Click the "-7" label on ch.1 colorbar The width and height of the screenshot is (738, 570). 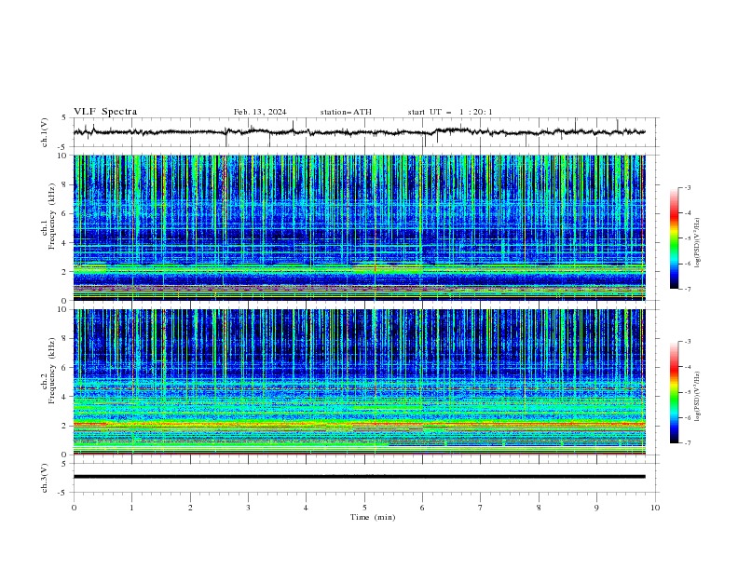tap(688, 289)
